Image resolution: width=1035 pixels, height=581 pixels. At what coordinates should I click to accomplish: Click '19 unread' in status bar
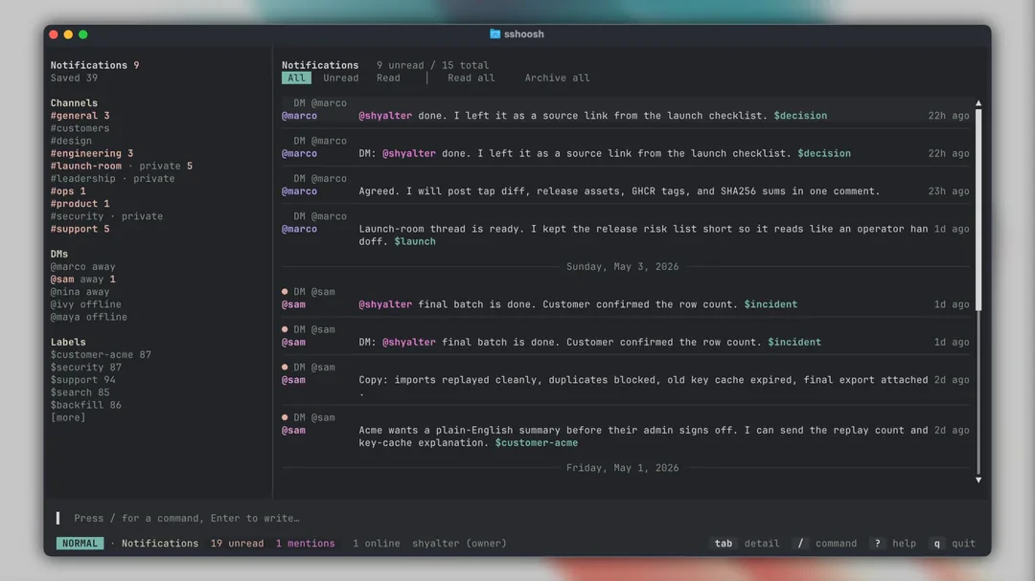pos(237,544)
